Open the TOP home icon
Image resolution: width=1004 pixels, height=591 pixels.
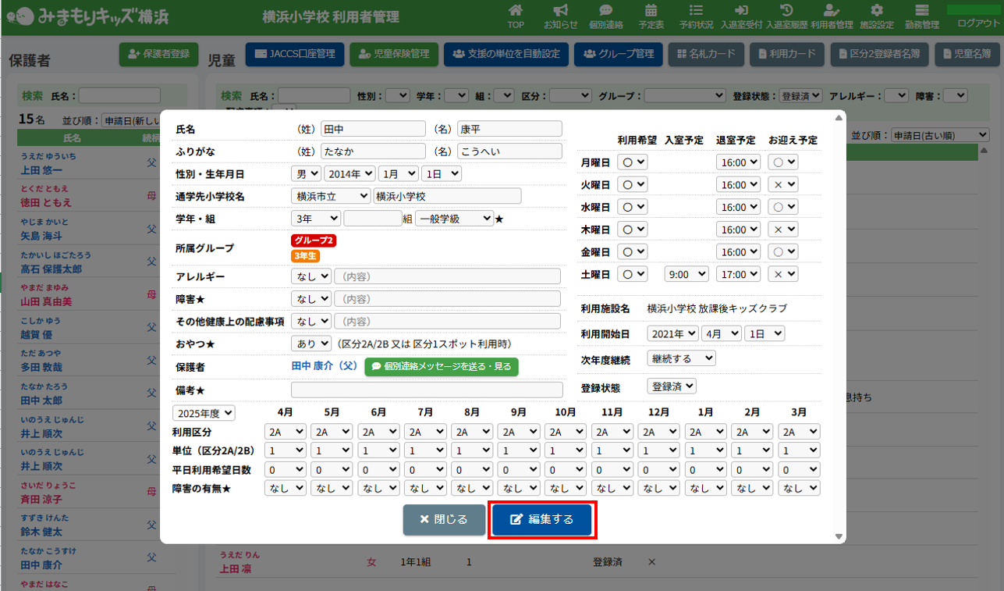tap(516, 16)
